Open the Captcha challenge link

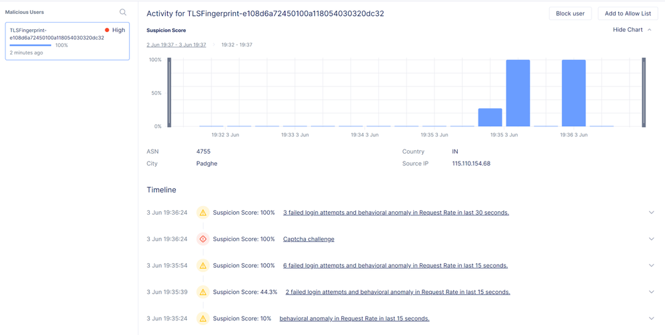309,239
